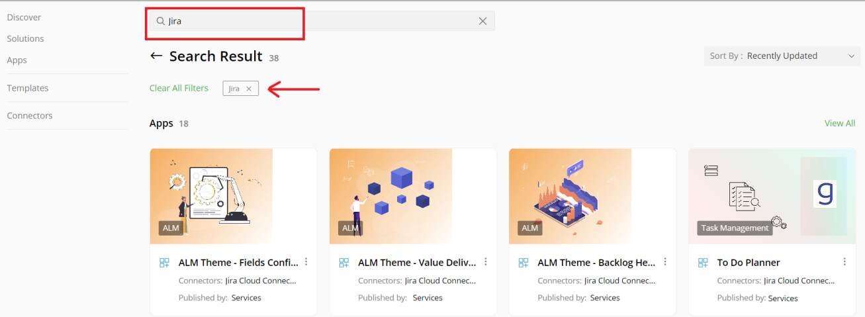Screen dimensions: 865x317
Task: Open To Do Planner thumbnail image
Action: (x=772, y=197)
